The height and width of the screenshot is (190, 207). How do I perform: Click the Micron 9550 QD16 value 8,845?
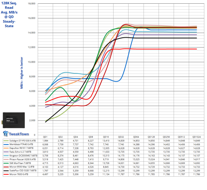106,167
